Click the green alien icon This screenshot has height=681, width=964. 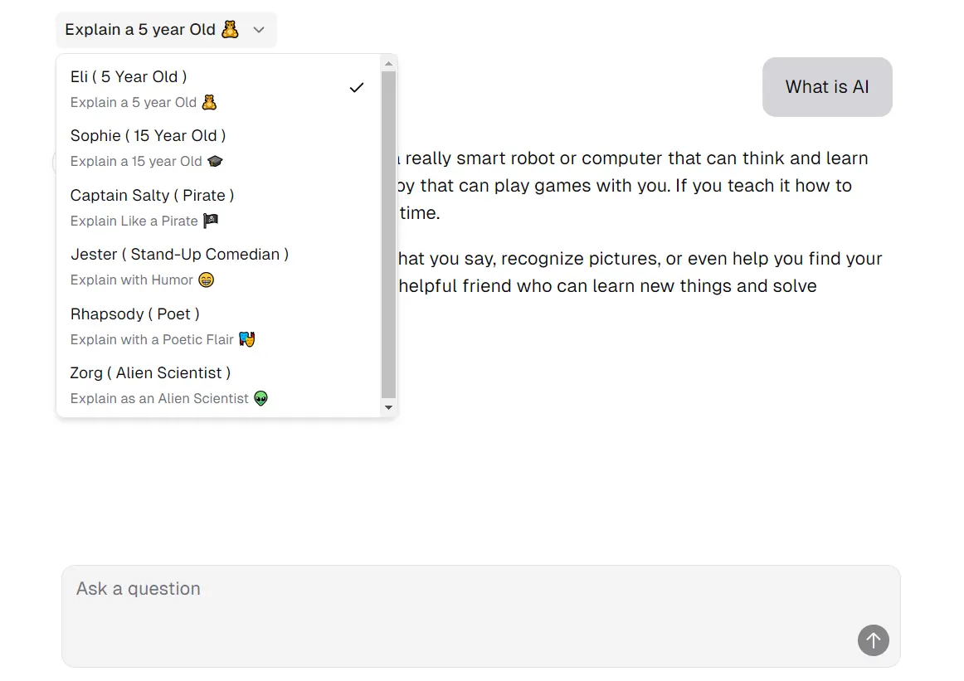(x=260, y=398)
